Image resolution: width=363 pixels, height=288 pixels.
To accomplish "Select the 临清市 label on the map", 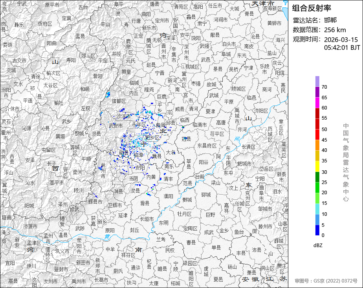I will click(x=200, y=125).
